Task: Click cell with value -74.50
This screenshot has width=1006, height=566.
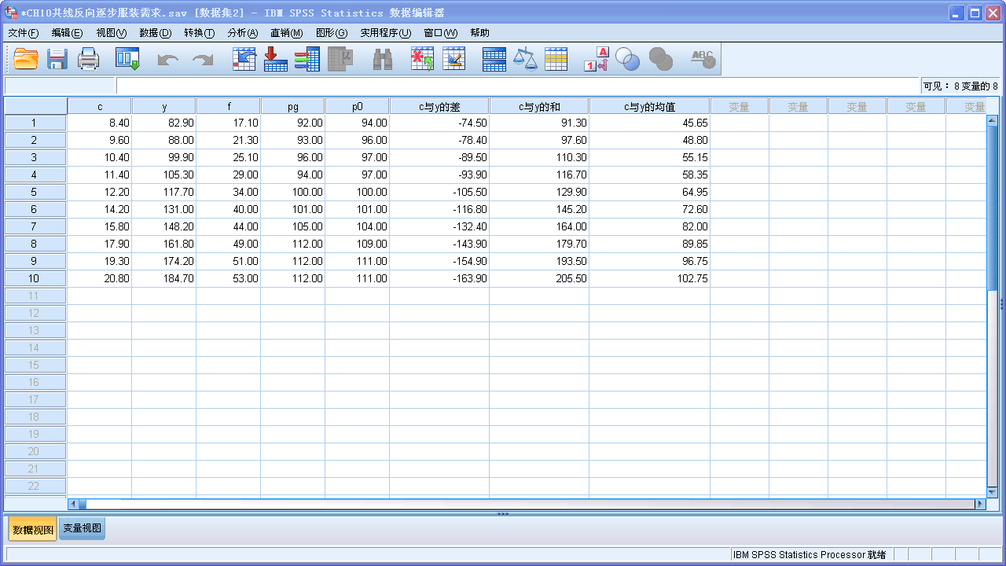Action: pos(439,123)
